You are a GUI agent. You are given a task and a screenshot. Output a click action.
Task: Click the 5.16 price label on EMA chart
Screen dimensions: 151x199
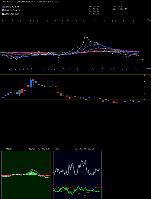point(141,59)
